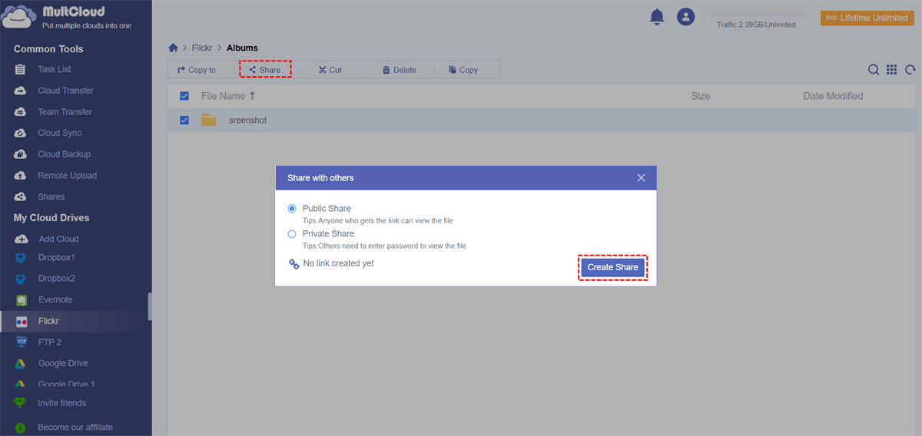922x436 pixels.
Task: Click the Dropbox1 icon
Action: (22, 258)
